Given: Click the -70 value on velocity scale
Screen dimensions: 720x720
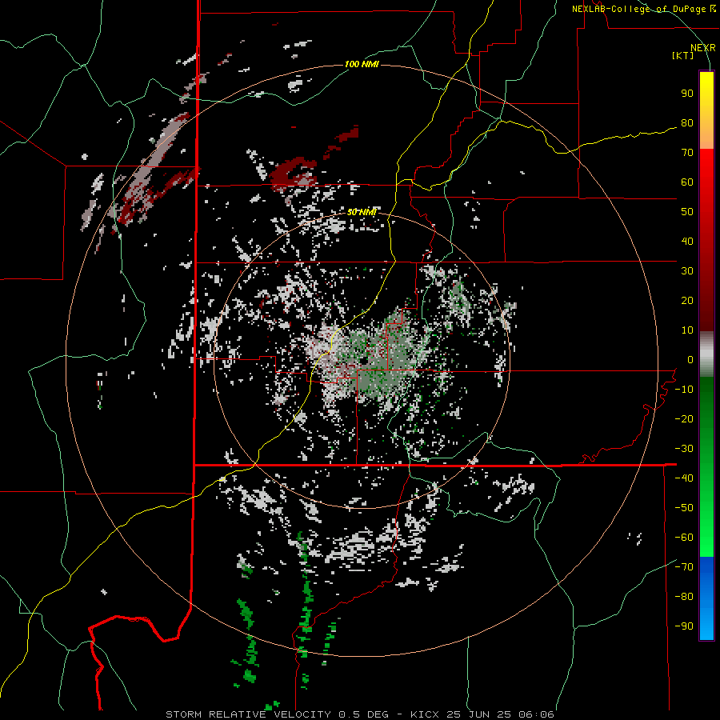Looking at the screenshot, I should point(684,567).
